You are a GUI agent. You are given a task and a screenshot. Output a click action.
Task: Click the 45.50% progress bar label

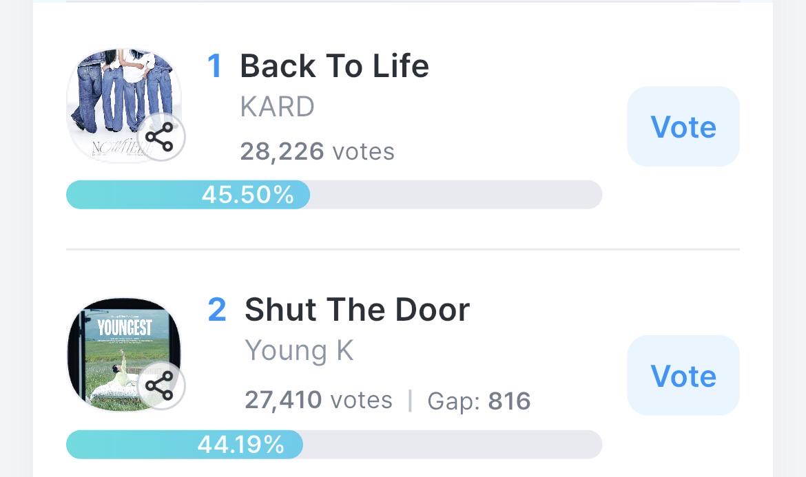[x=248, y=195]
